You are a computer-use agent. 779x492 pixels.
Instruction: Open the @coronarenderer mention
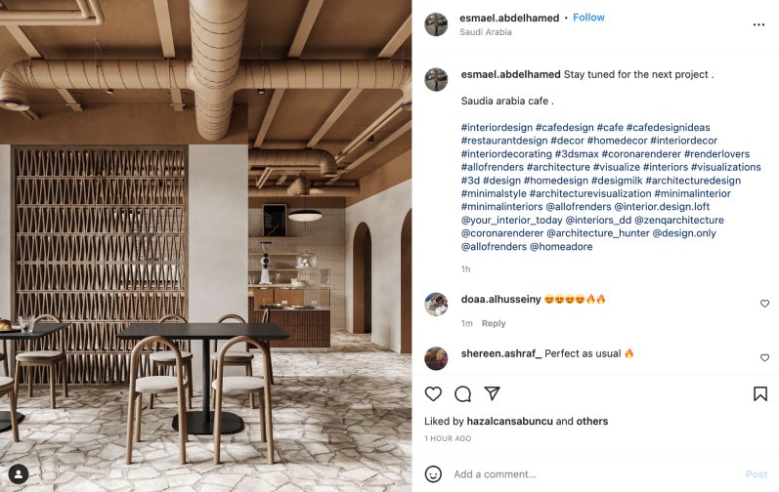[502, 233]
